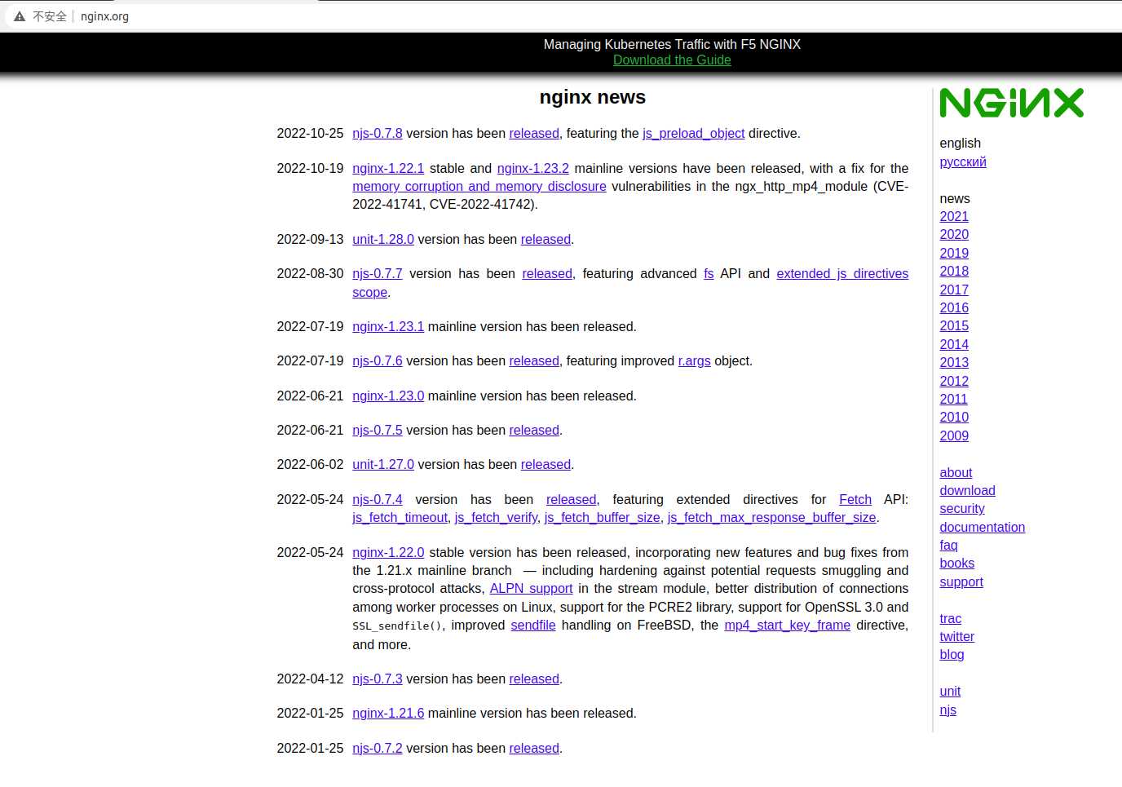This screenshot has height=787, width=1122.
Task: Open the js_fetch_timeout link
Action: pyautogui.click(x=400, y=518)
